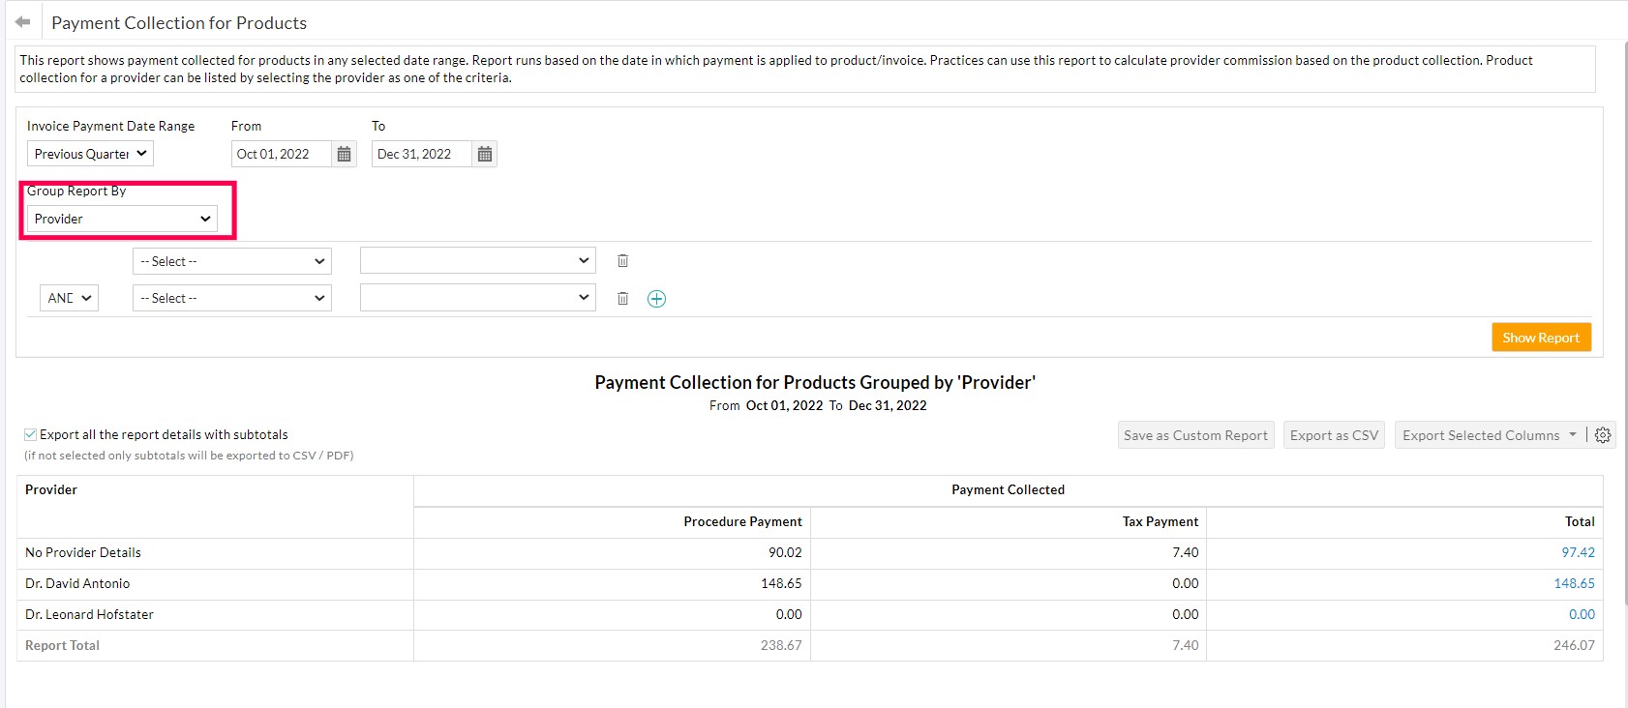Click the Export Selected Columns button
The width and height of the screenshot is (1628, 708).
click(x=1481, y=435)
